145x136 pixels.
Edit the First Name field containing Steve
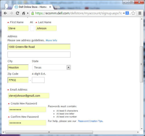[x=18, y=28]
